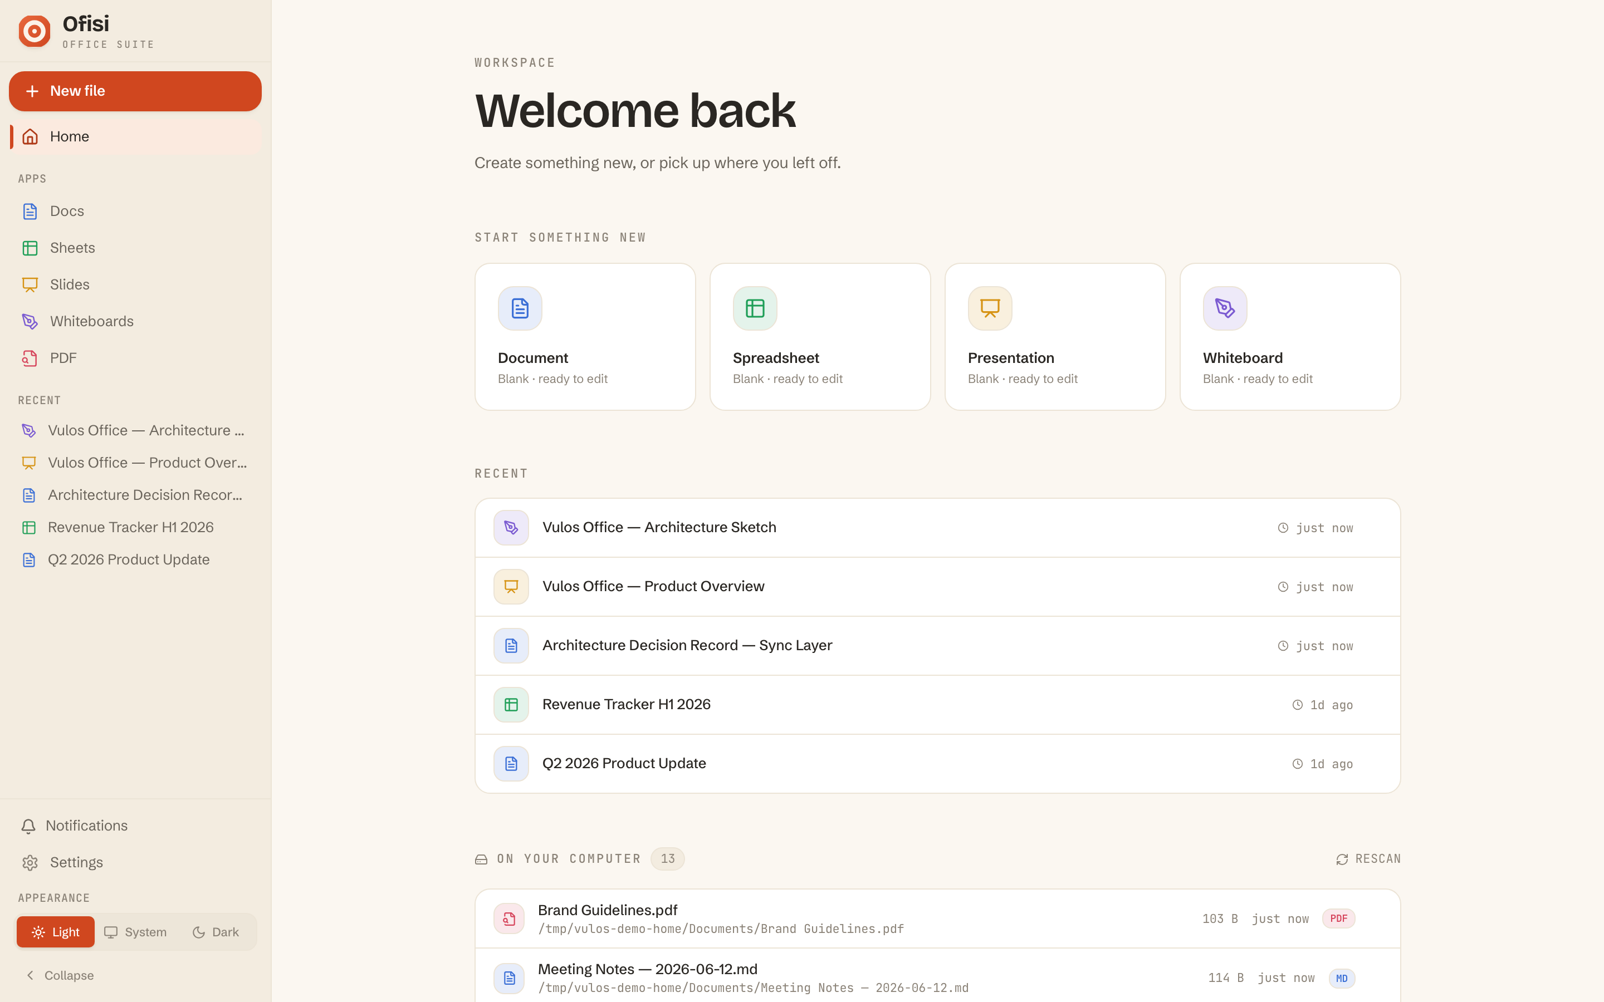
Task: Click the file count badge 13
Action: 667,859
